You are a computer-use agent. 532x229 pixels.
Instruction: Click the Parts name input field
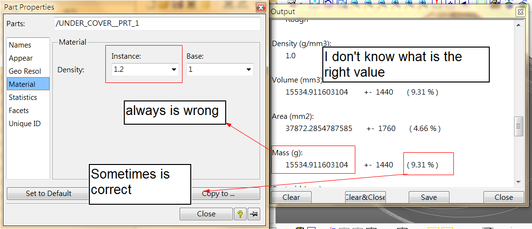(x=157, y=24)
